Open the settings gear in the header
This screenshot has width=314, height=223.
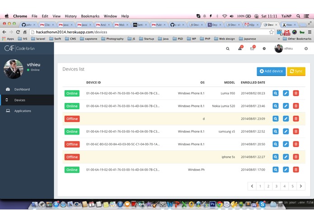tap(264, 49)
